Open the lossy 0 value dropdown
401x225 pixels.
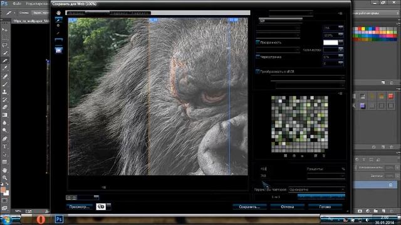341,63
